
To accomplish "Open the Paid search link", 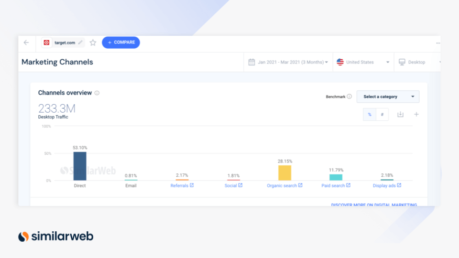I will [x=333, y=185].
